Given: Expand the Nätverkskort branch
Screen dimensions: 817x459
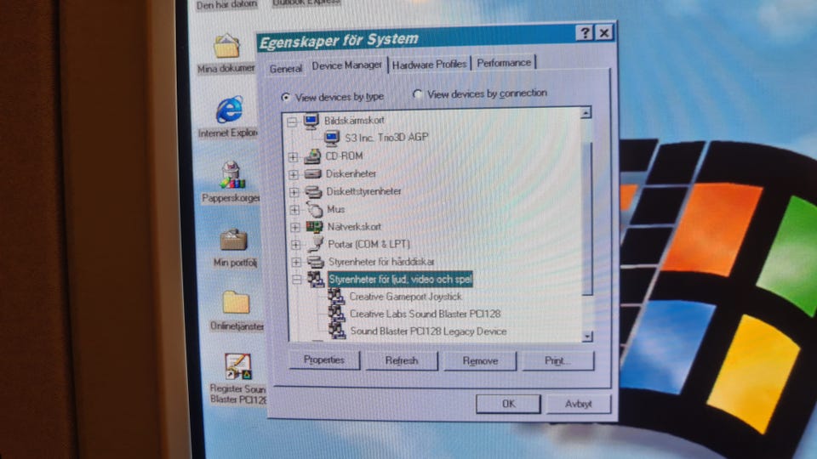Looking at the screenshot, I should click(x=295, y=228).
